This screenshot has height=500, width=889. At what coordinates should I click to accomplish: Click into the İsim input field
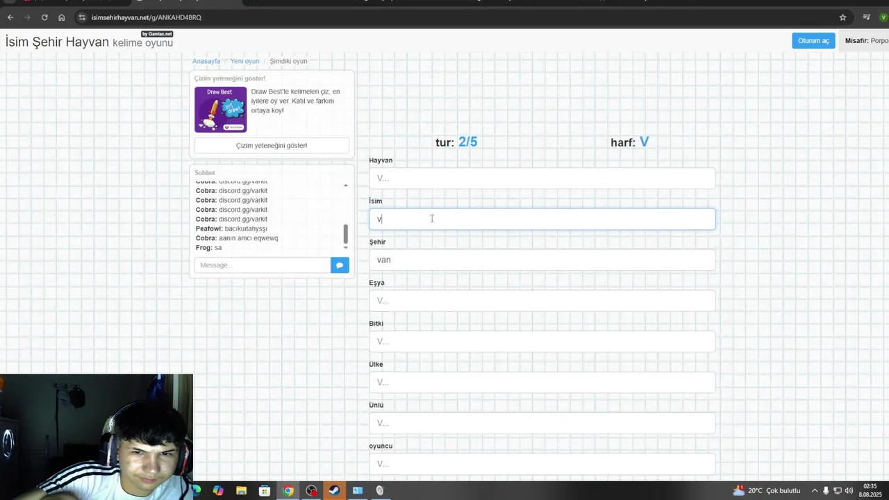542,219
